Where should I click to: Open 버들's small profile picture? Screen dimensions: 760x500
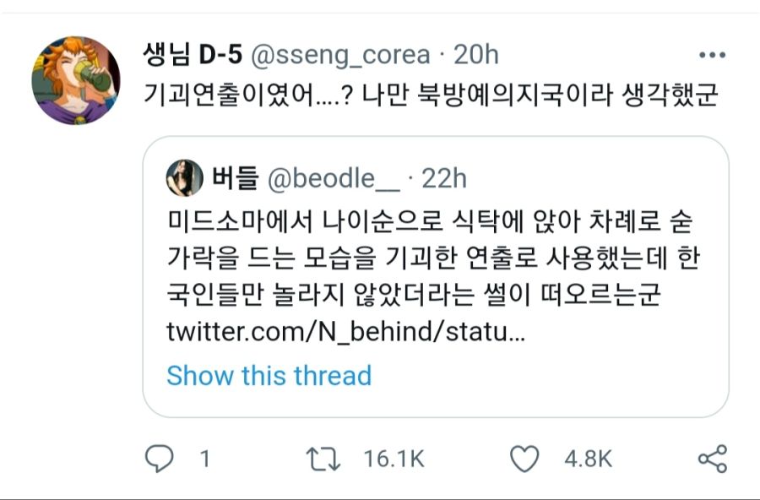pos(184,178)
